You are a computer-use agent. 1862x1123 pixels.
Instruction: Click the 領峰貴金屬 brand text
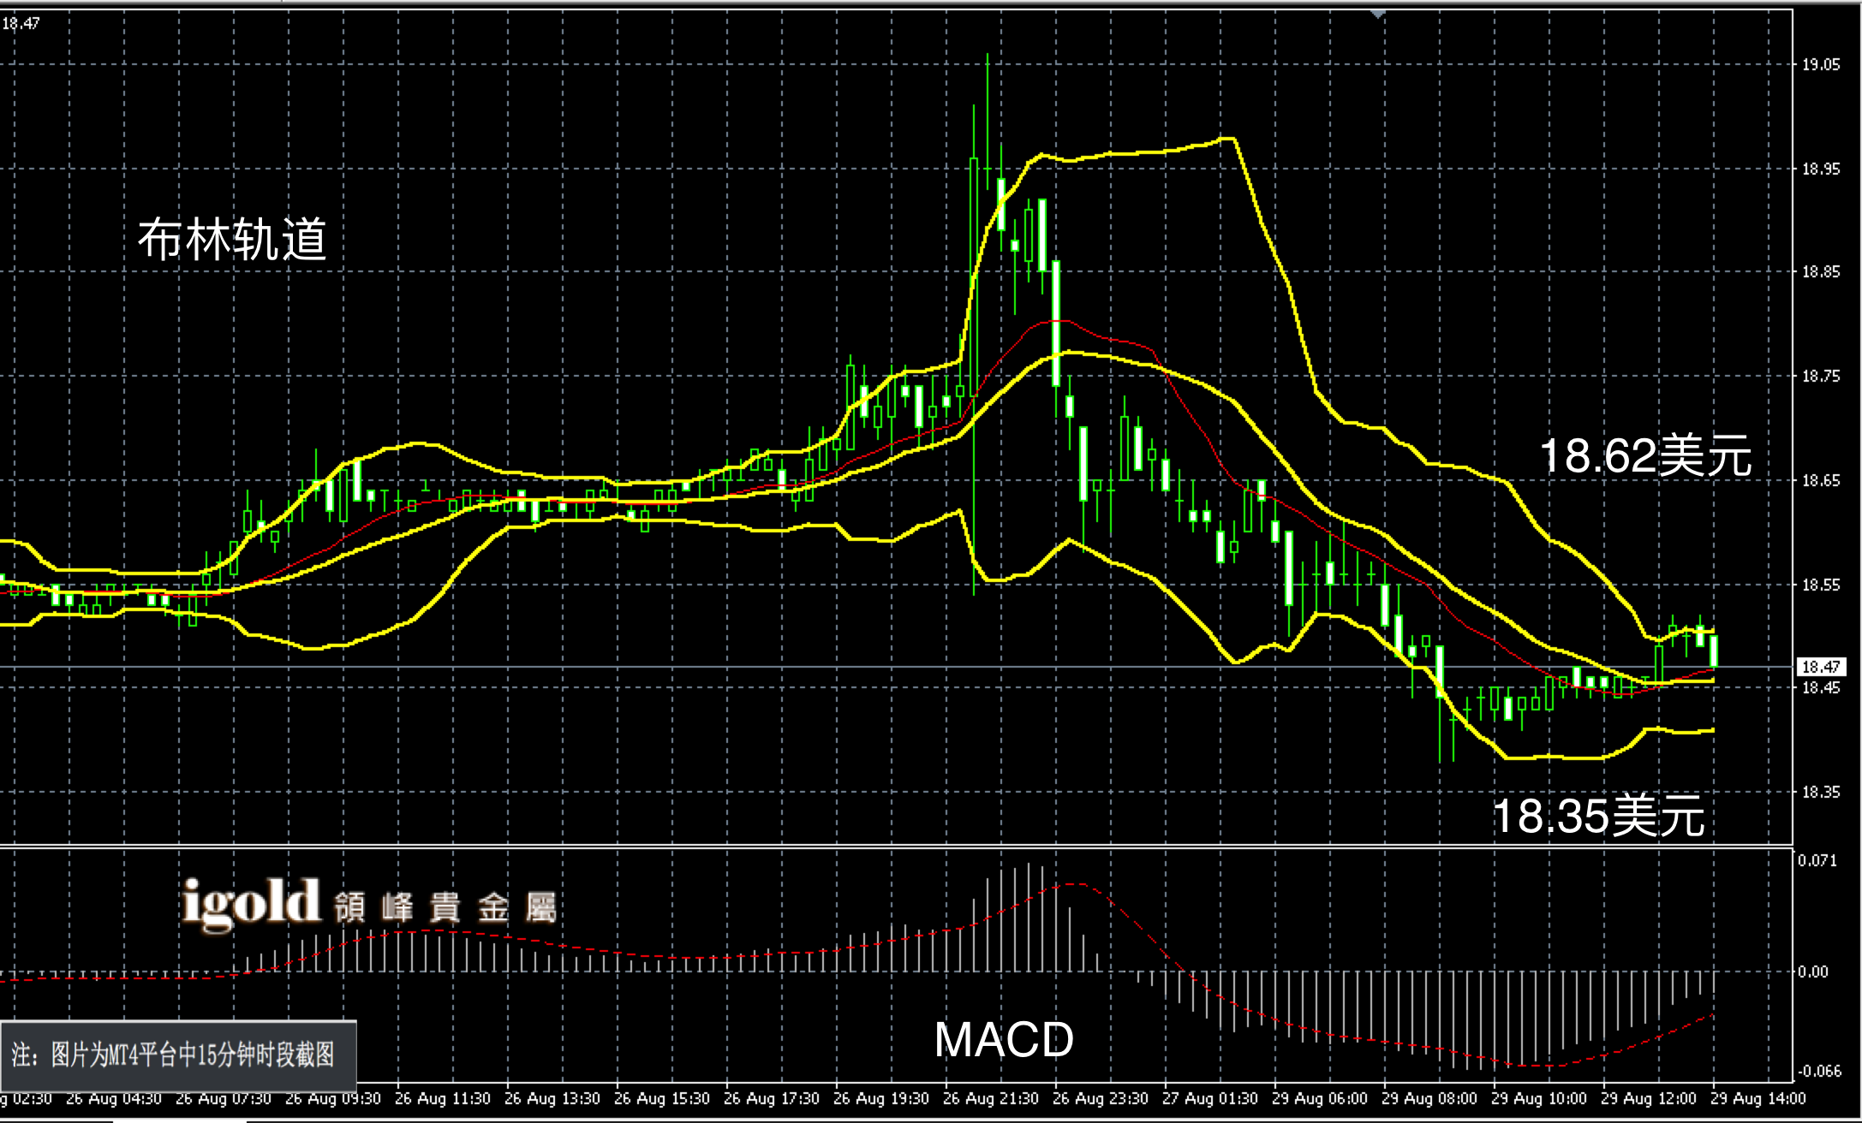[x=445, y=907]
